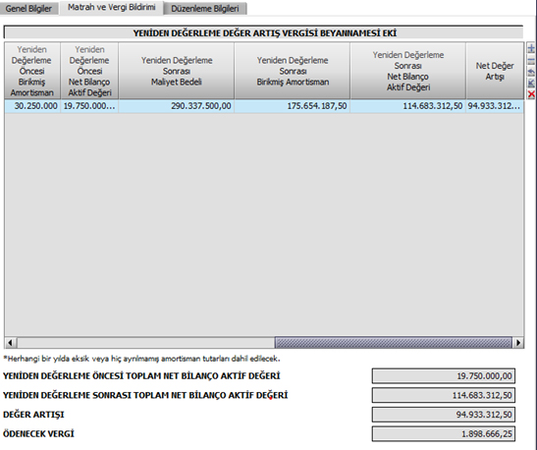The image size is (537, 450).
Task: Click the horizontal scrollbar right arrow
Action: tap(518, 342)
